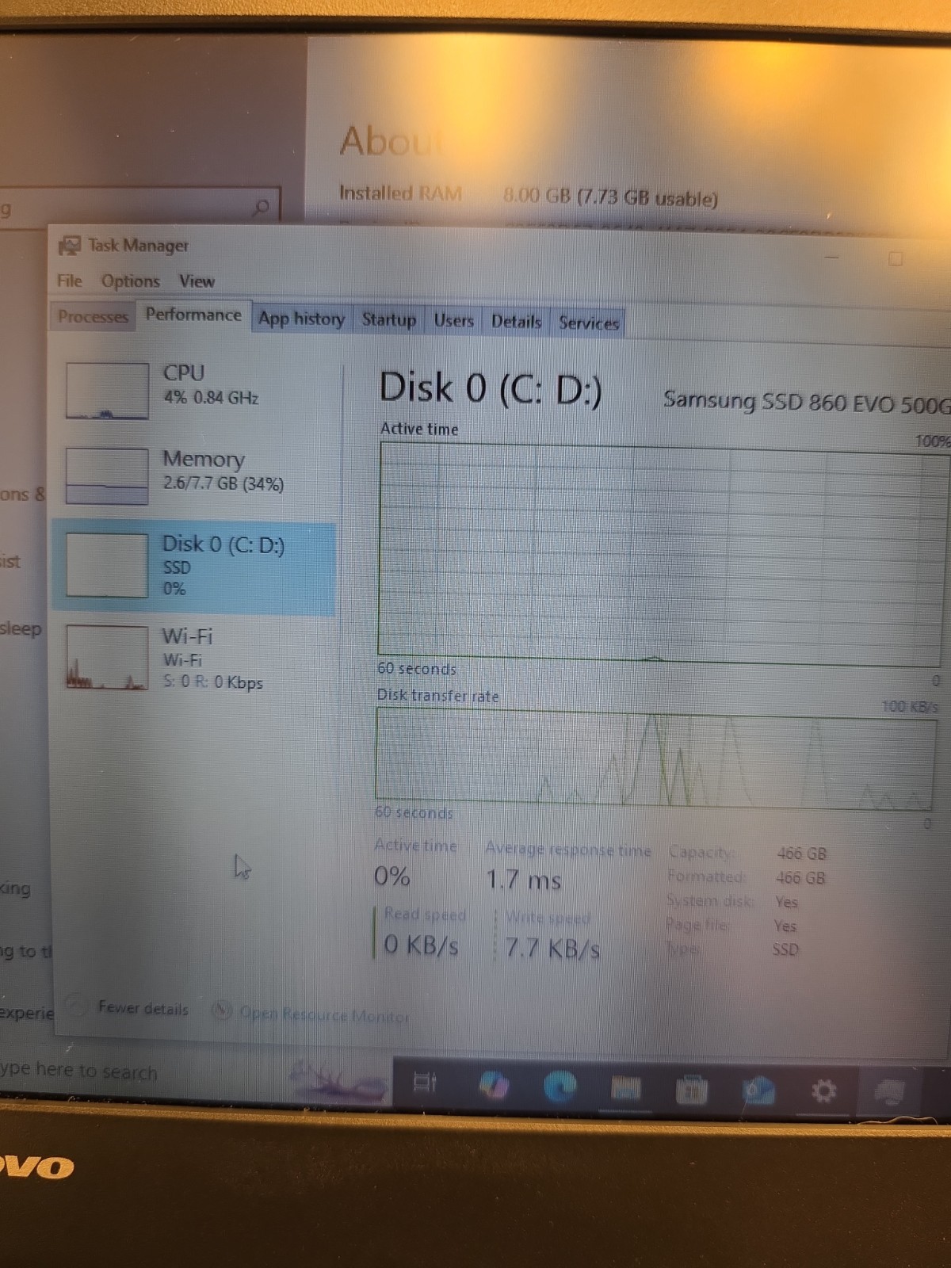
Task: Open the Details tab
Action: click(516, 322)
